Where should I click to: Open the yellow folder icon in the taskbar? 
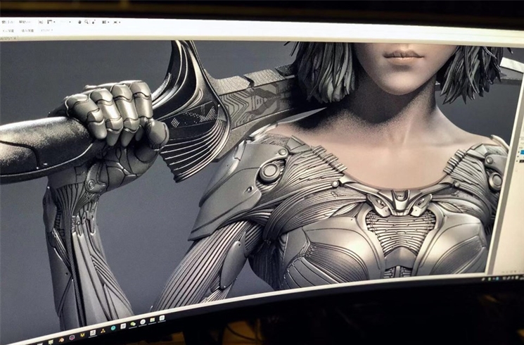point(152,320)
